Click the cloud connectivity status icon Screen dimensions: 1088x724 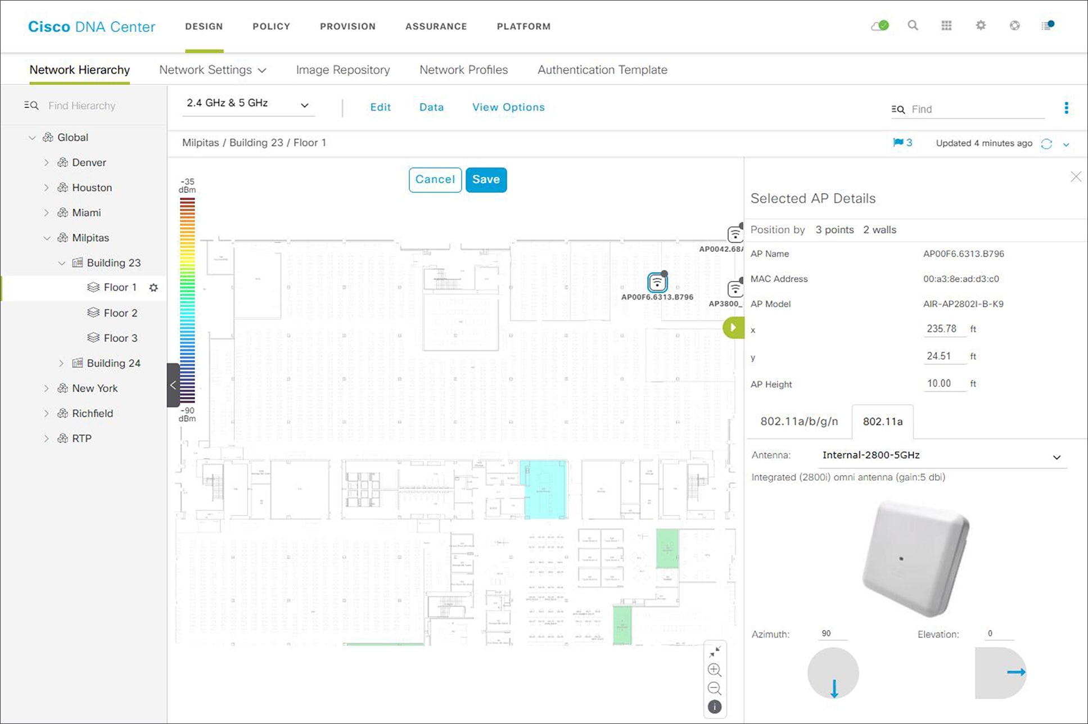click(880, 26)
